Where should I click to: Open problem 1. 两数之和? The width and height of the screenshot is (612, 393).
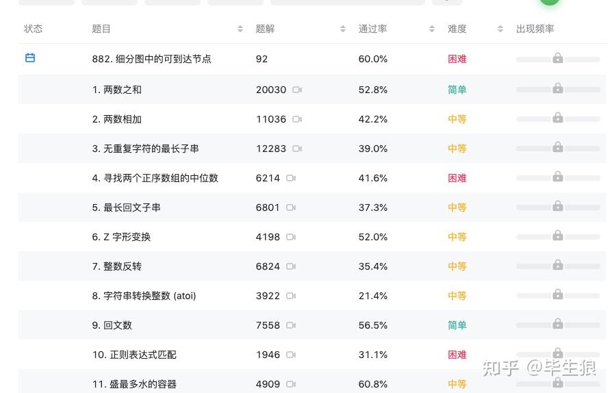[116, 90]
